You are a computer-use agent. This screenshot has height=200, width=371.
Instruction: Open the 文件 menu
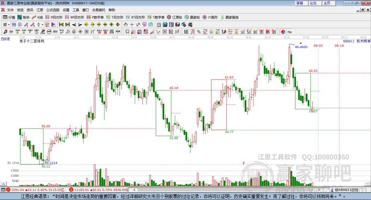[10, 10]
